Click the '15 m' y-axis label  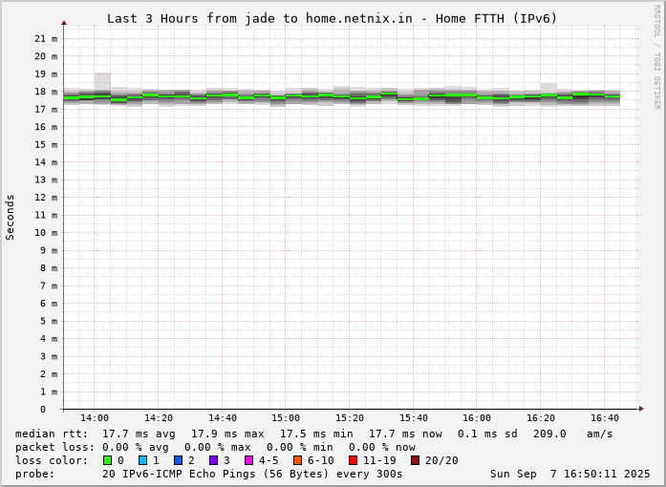tap(46, 144)
